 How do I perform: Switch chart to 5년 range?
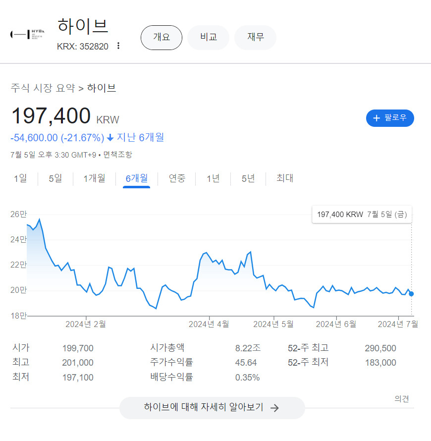pyautogui.click(x=248, y=178)
